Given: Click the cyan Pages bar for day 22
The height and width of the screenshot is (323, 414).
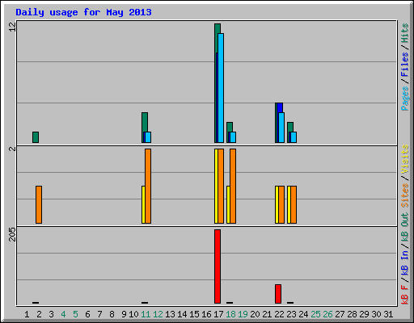Looking at the screenshot, I should click(281, 128).
